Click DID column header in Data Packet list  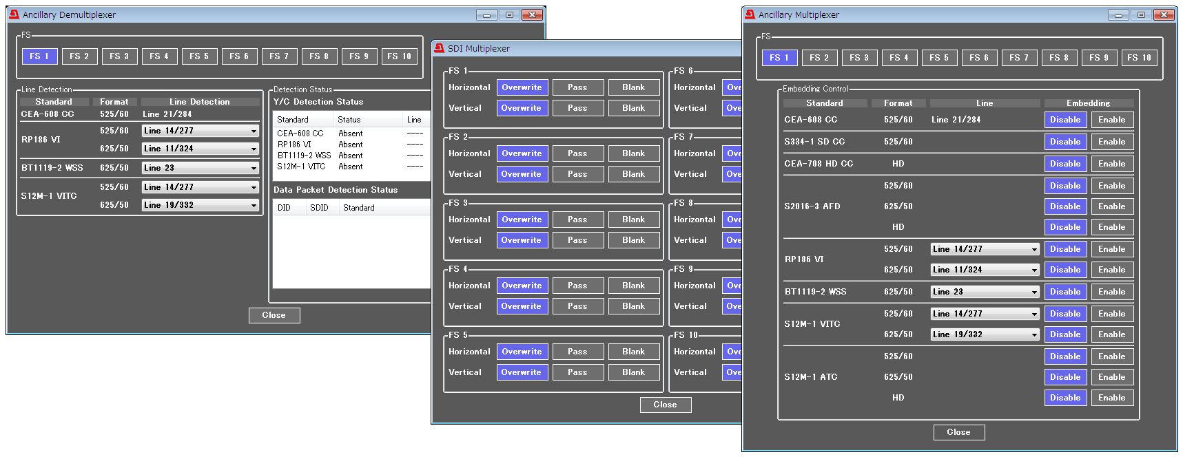(285, 208)
